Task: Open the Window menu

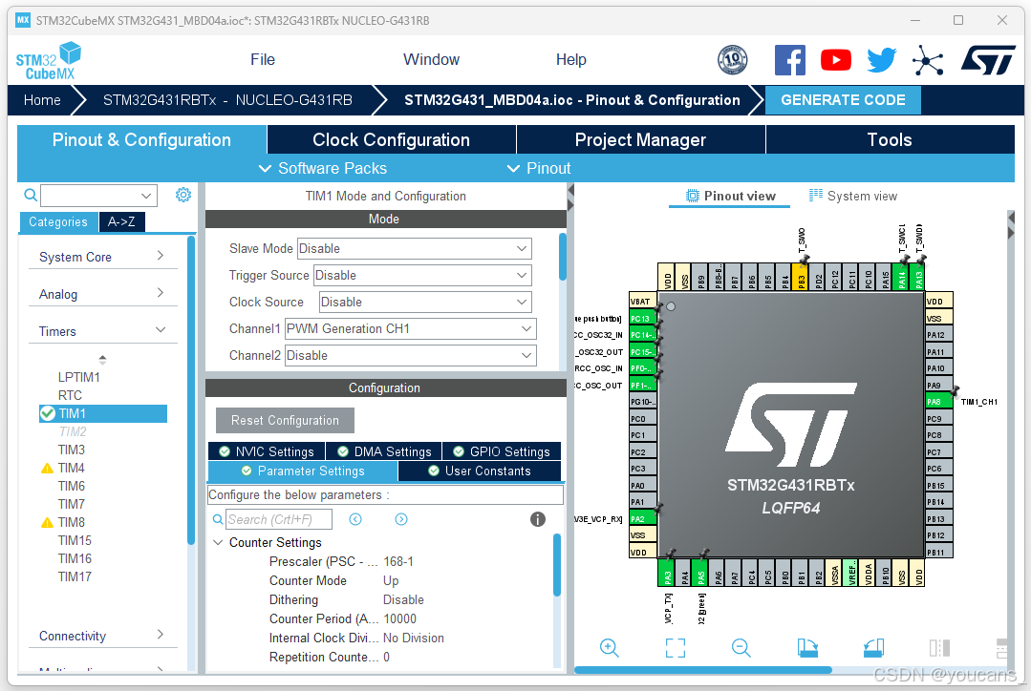Action: coord(431,60)
